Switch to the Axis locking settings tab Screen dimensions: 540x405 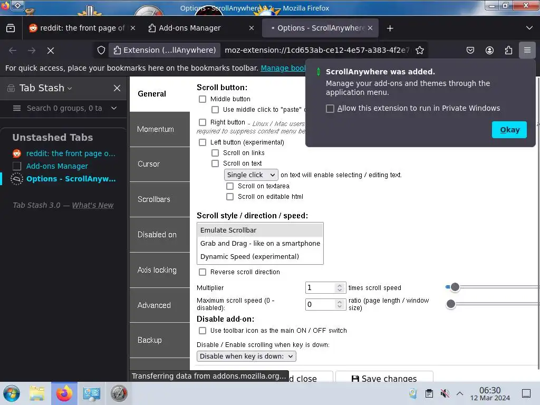(160, 270)
